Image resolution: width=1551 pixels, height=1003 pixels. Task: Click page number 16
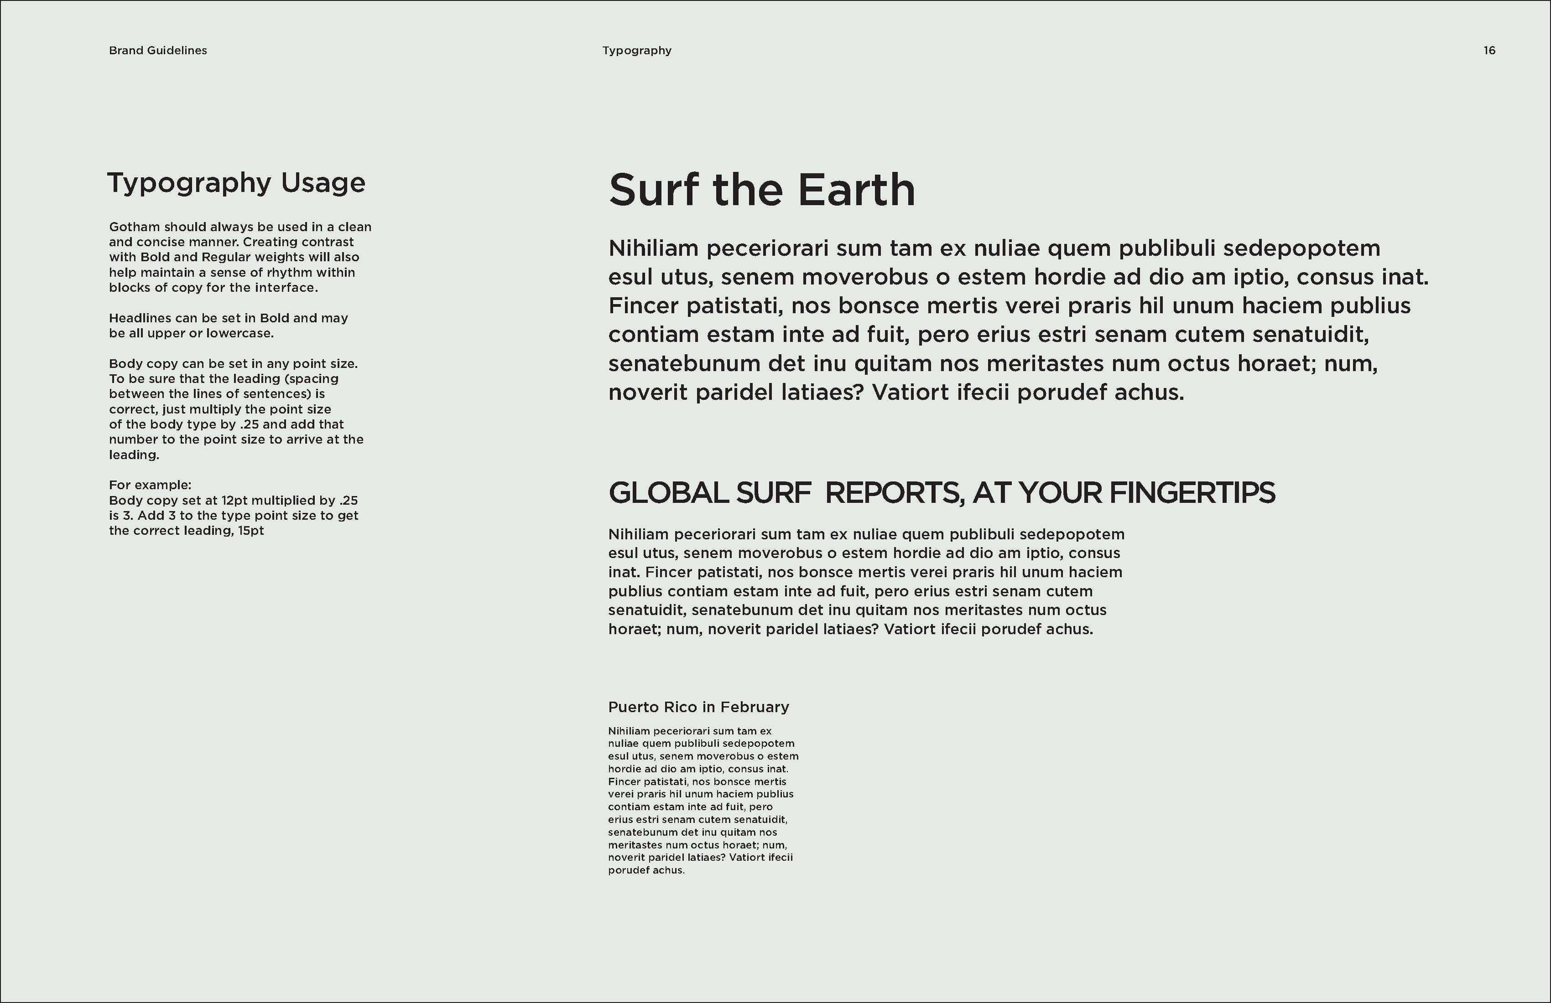coord(1489,50)
